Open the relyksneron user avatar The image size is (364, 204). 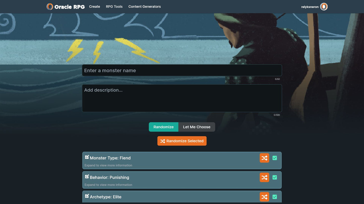(x=324, y=7)
